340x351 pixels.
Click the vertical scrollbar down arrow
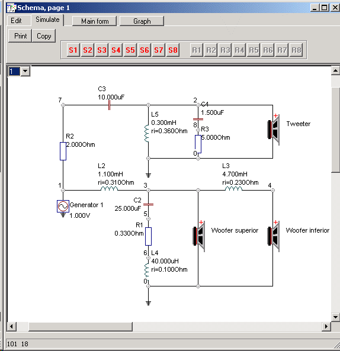335,317
